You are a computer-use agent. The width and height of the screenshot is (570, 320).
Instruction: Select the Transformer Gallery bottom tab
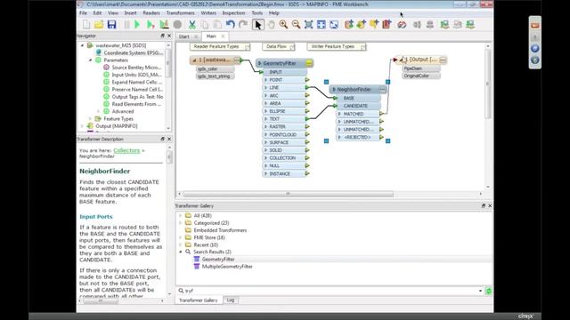(198, 300)
